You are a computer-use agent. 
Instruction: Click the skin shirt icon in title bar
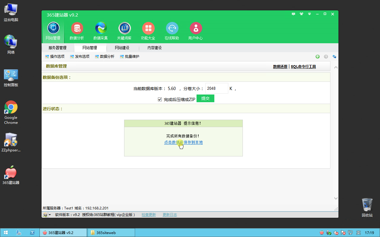coord(302,14)
